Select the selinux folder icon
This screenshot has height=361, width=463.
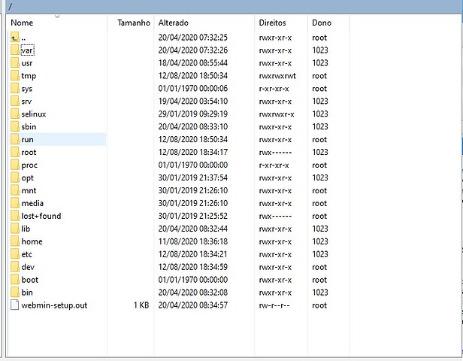14,114
